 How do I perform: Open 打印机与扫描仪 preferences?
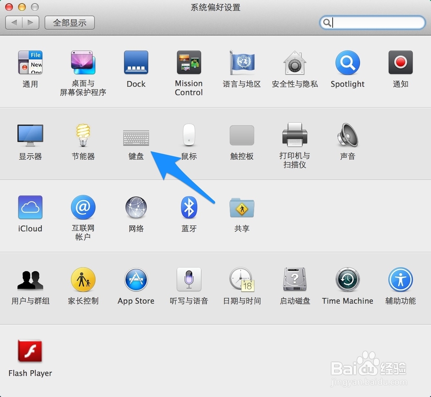(x=295, y=135)
